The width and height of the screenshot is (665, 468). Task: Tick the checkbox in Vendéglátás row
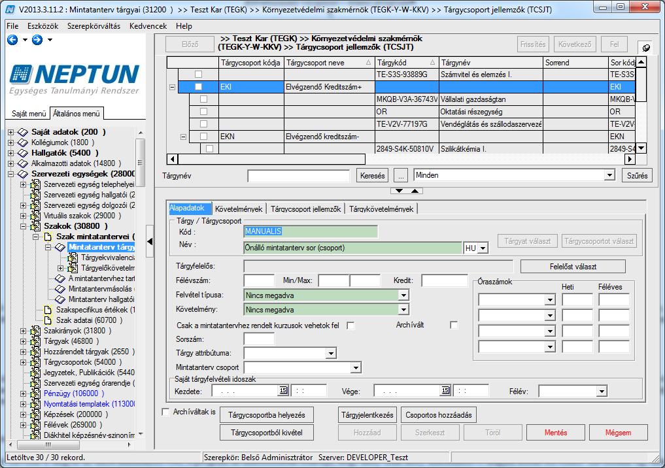point(203,124)
